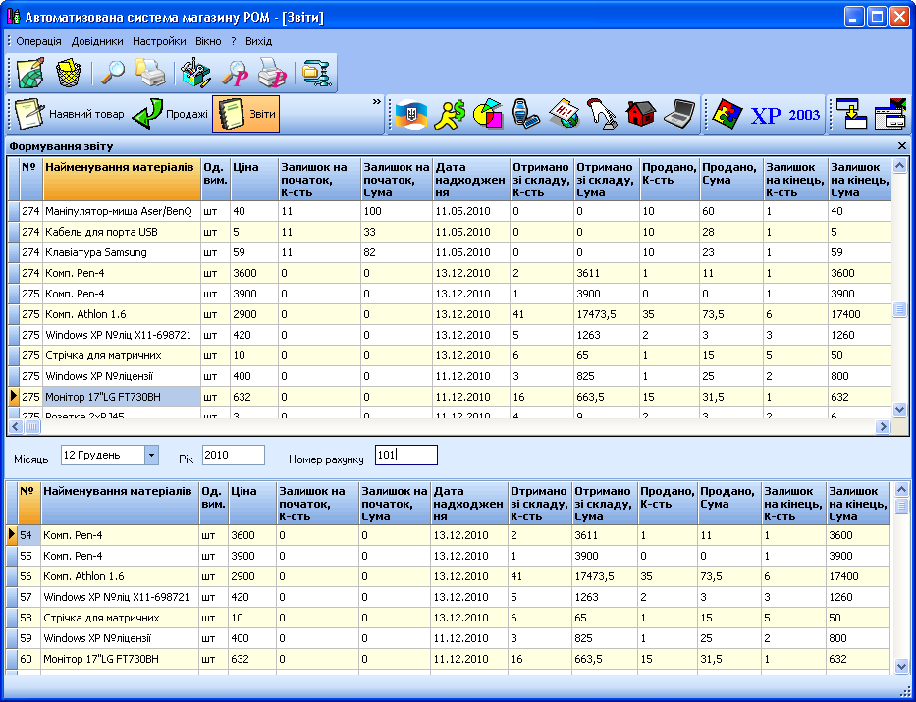Click the printer with pink P icon
Viewport: 916px width, 702px height.
click(x=272, y=73)
